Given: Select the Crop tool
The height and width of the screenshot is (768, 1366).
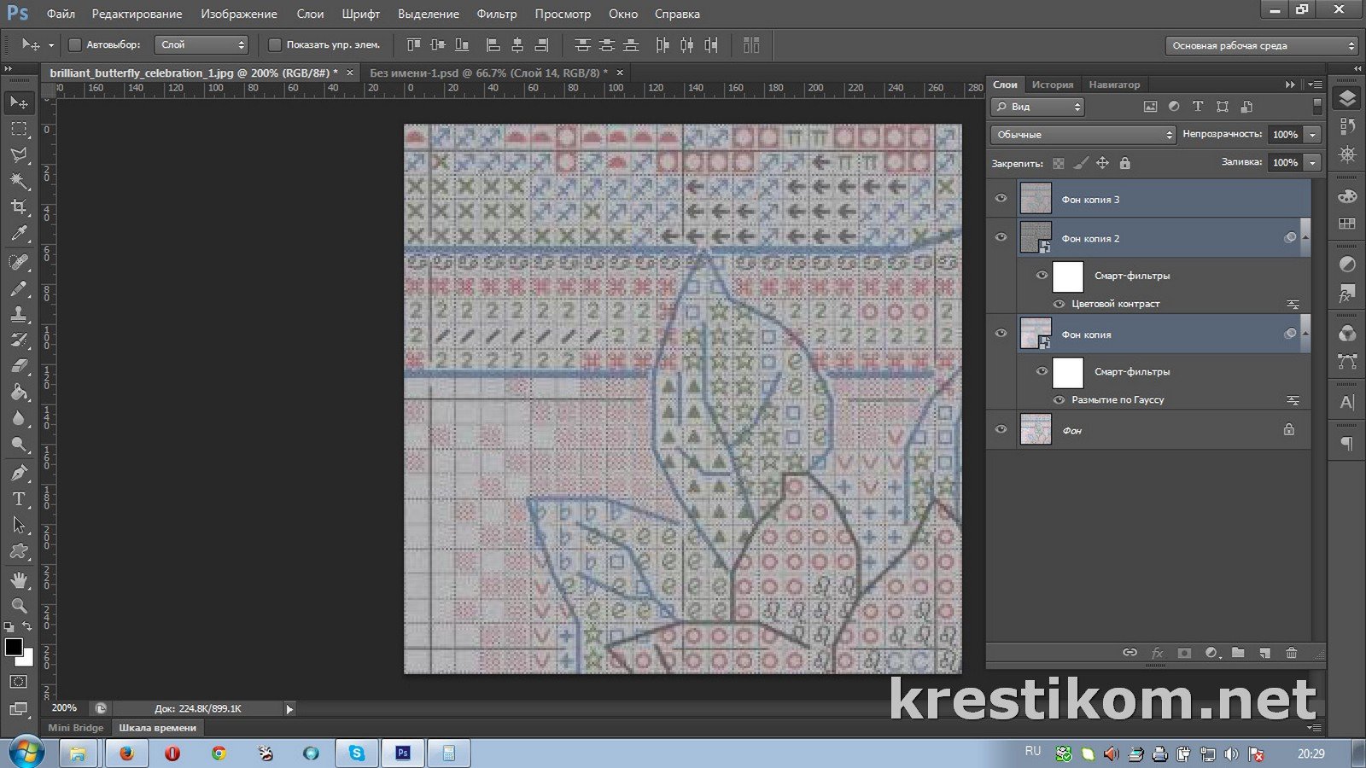Looking at the screenshot, I should [19, 207].
